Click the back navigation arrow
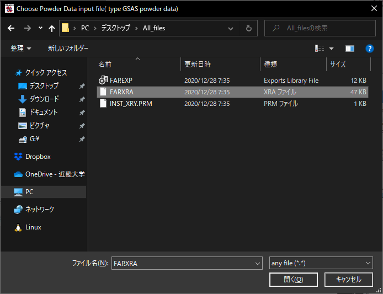Image resolution: width=383 pixels, height=294 pixels. coord(12,28)
